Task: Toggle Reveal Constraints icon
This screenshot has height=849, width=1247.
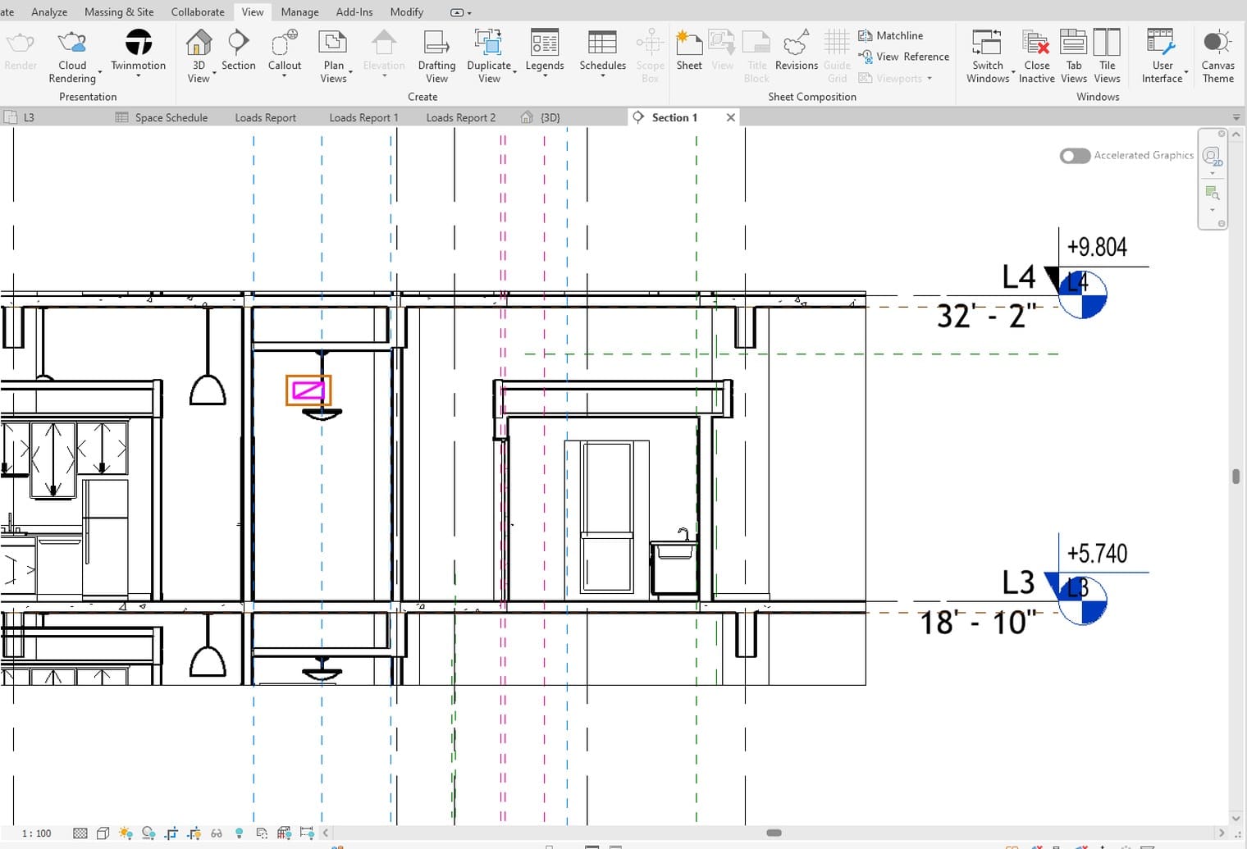Action: (307, 833)
